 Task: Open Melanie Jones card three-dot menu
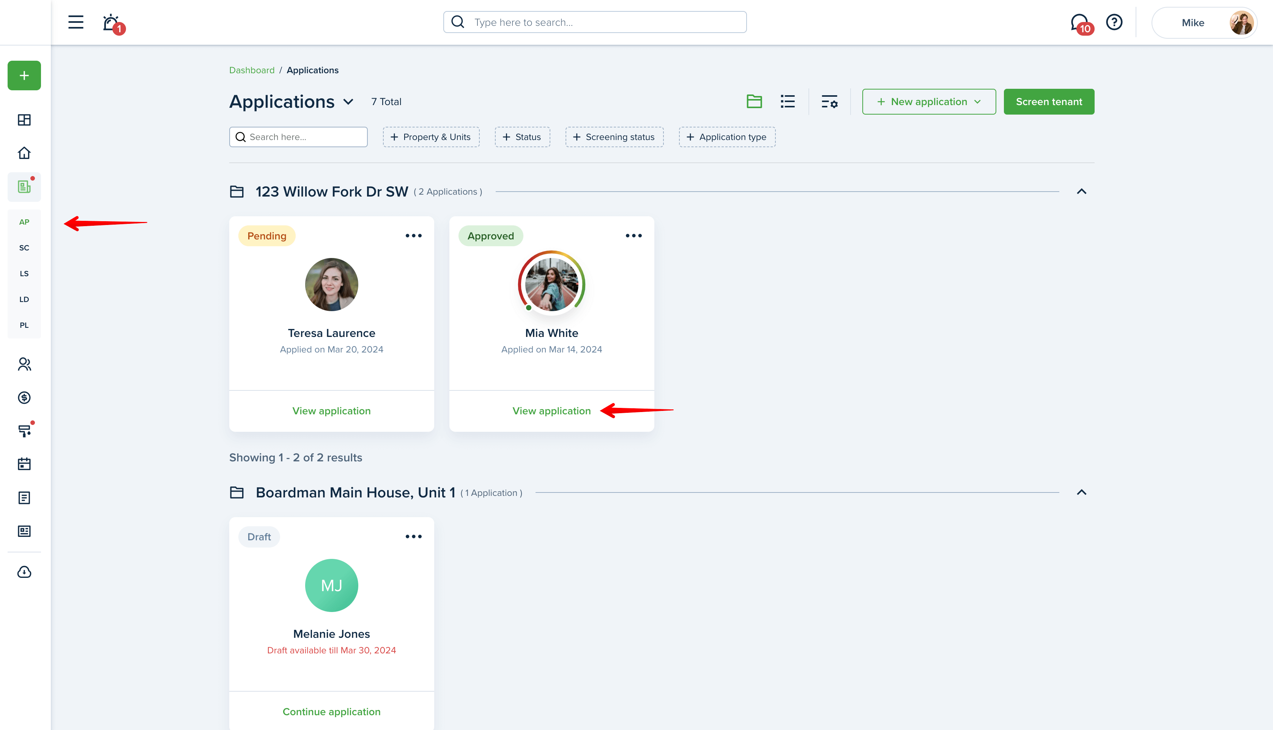[x=414, y=536]
